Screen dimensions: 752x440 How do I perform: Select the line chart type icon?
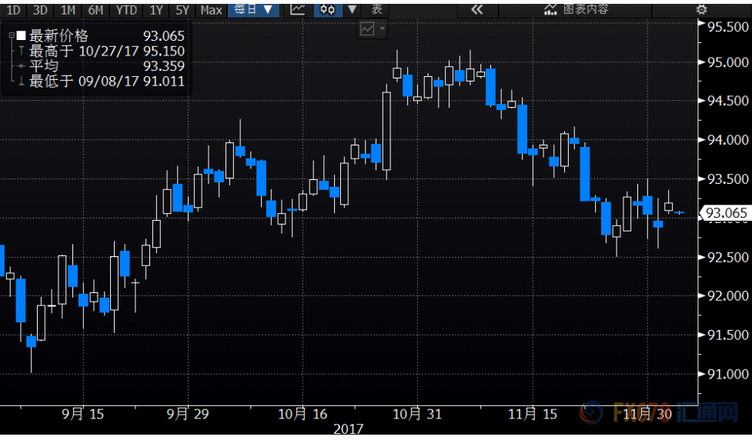coord(298,9)
